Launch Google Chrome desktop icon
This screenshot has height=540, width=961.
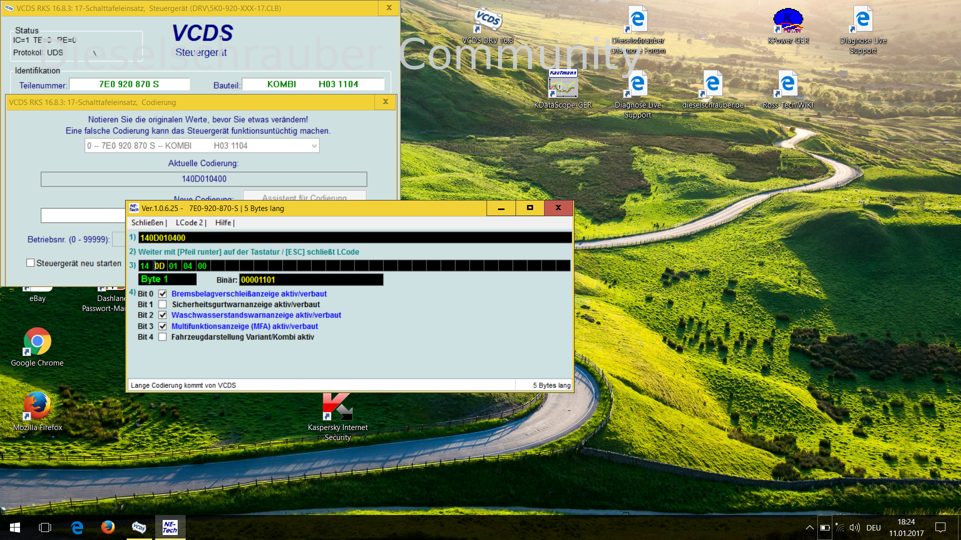[x=37, y=347]
